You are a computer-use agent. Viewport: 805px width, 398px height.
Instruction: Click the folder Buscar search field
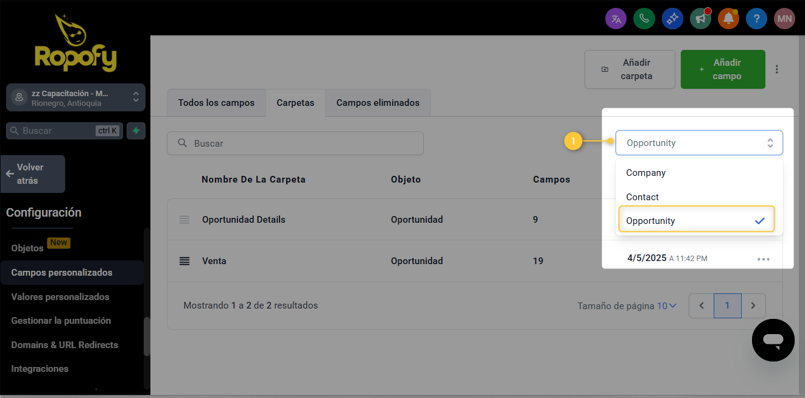(295, 144)
